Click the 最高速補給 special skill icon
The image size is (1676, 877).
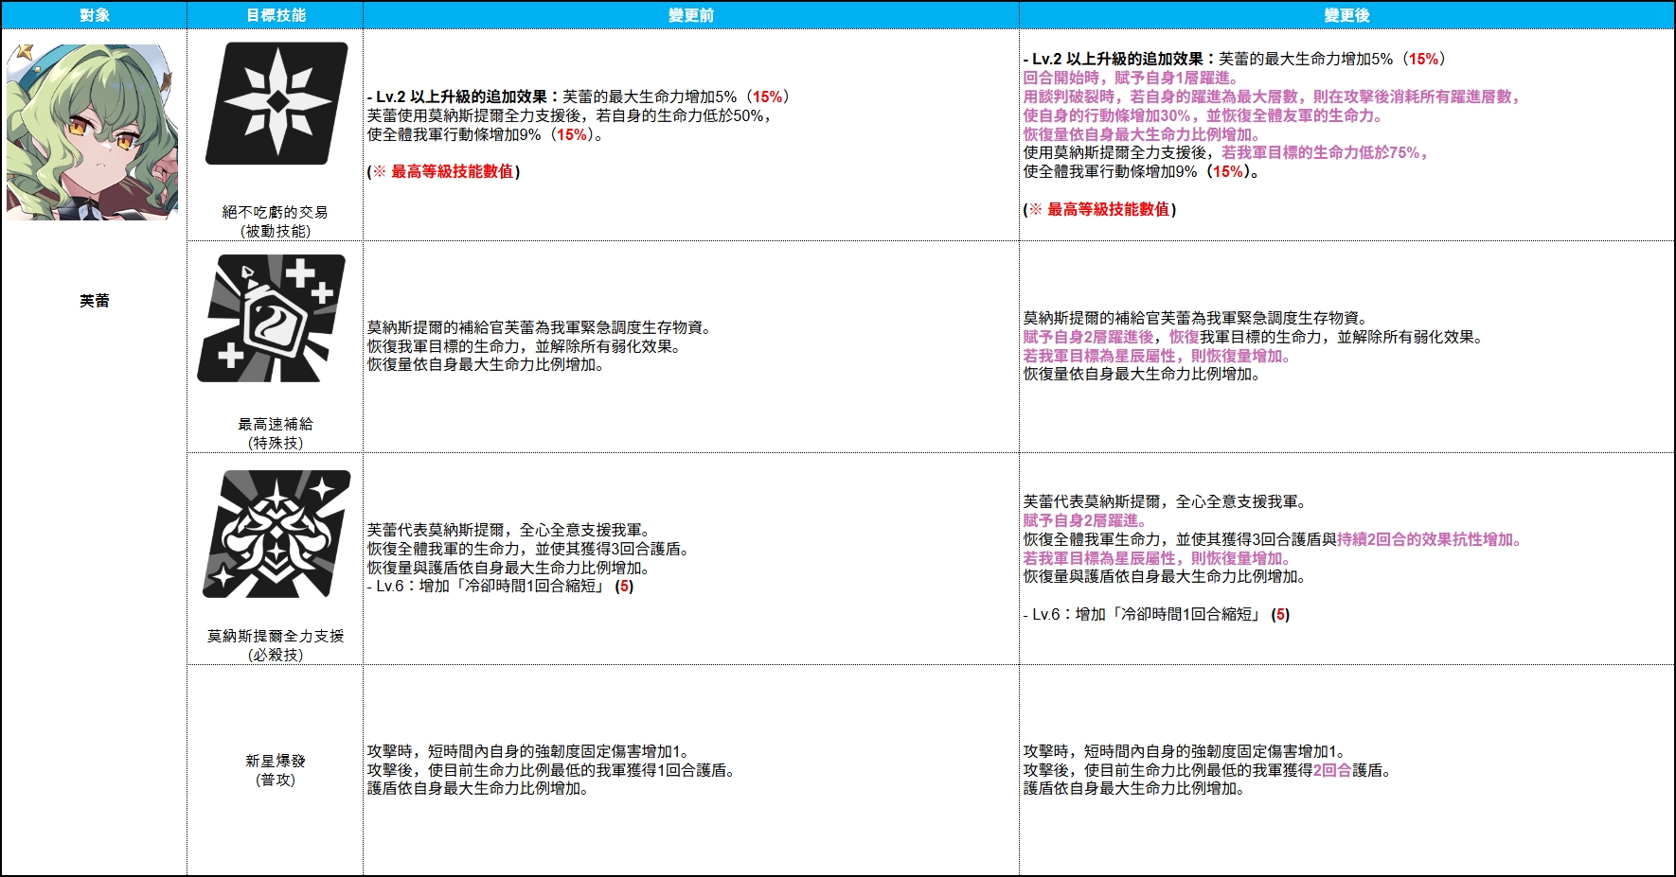pos(272,319)
